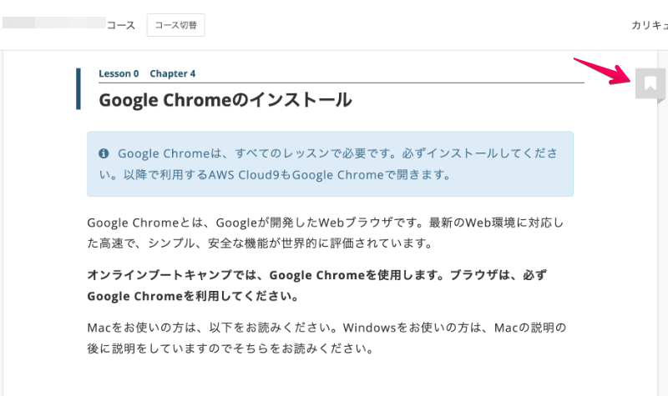Click bold line ending を利用してください
This screenshot has height=396, width=668.
click(193, 296)
